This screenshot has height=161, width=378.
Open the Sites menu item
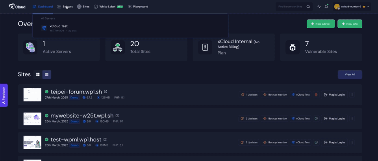pyautogui.click(x=83, y=7)
